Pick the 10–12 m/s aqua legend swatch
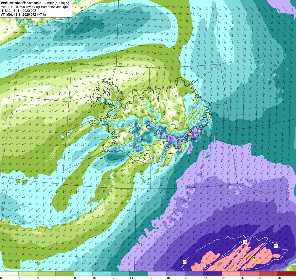 click(x=102, y=273)
